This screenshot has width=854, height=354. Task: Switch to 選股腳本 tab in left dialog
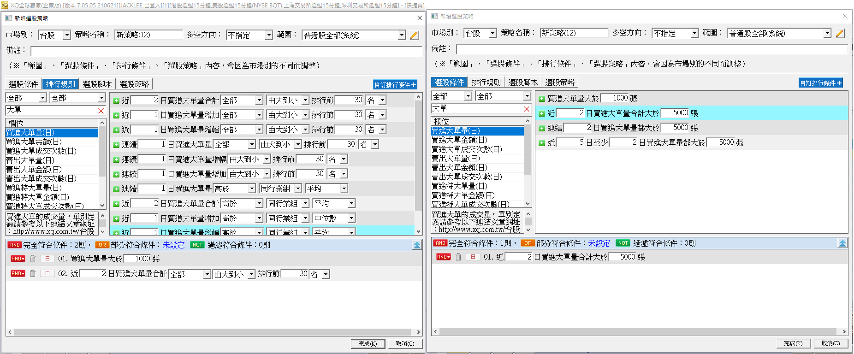click(x=97, y=84)
